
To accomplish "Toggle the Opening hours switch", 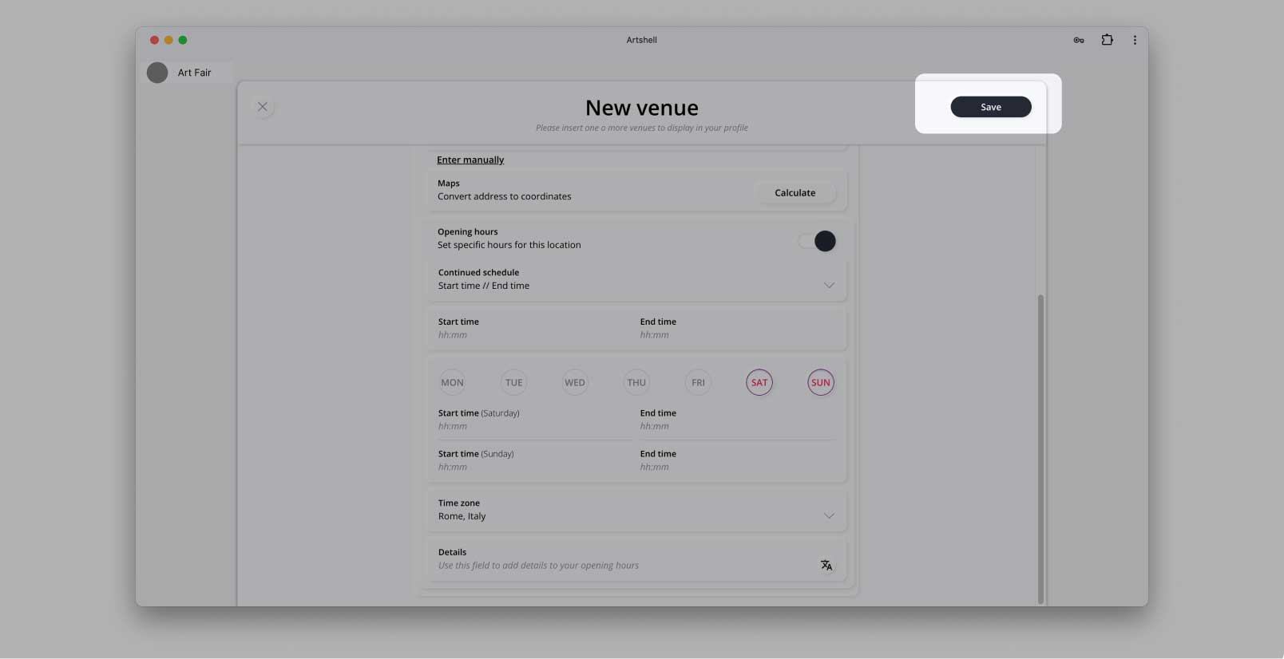I will coord(817,241).
